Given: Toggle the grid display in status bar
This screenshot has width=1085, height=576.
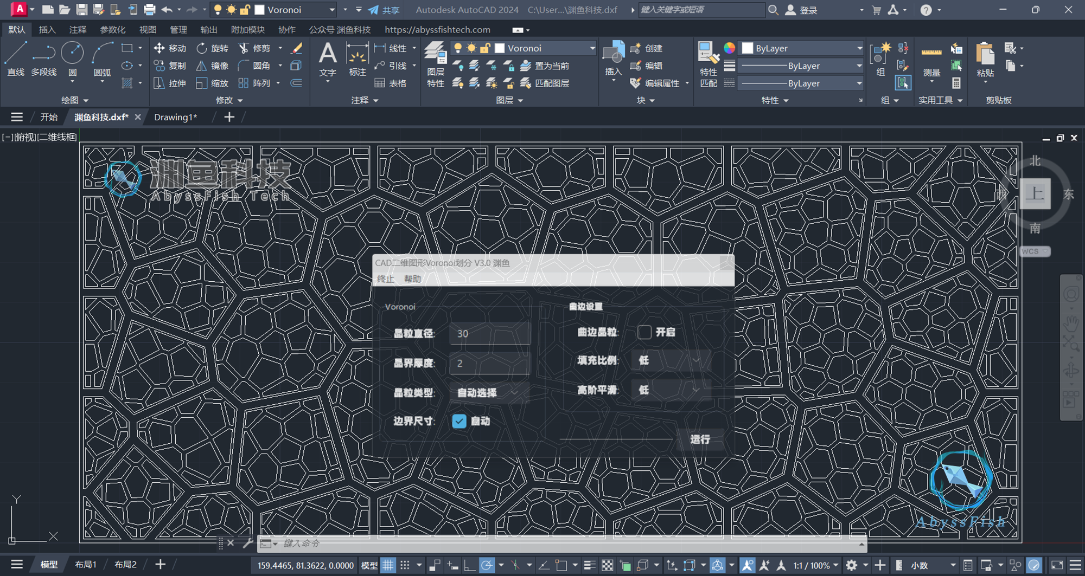Looking at the screenshot, I should 388,565.
